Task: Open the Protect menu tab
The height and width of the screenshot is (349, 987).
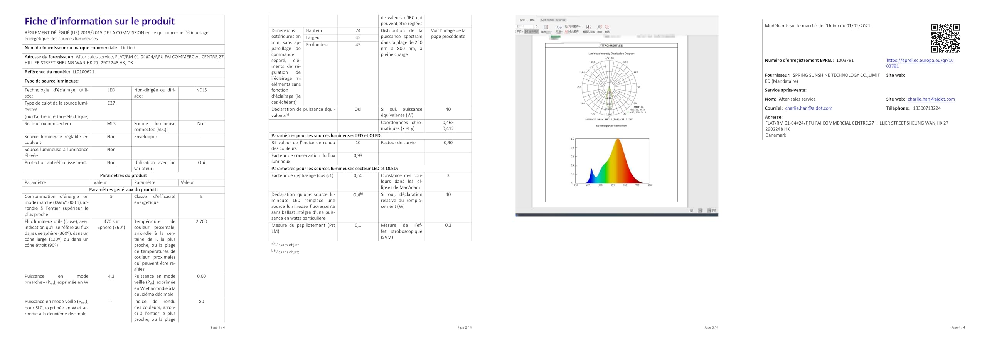Action: [x=522, y=20]
